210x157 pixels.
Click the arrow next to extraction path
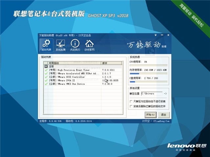pos(165,94)
